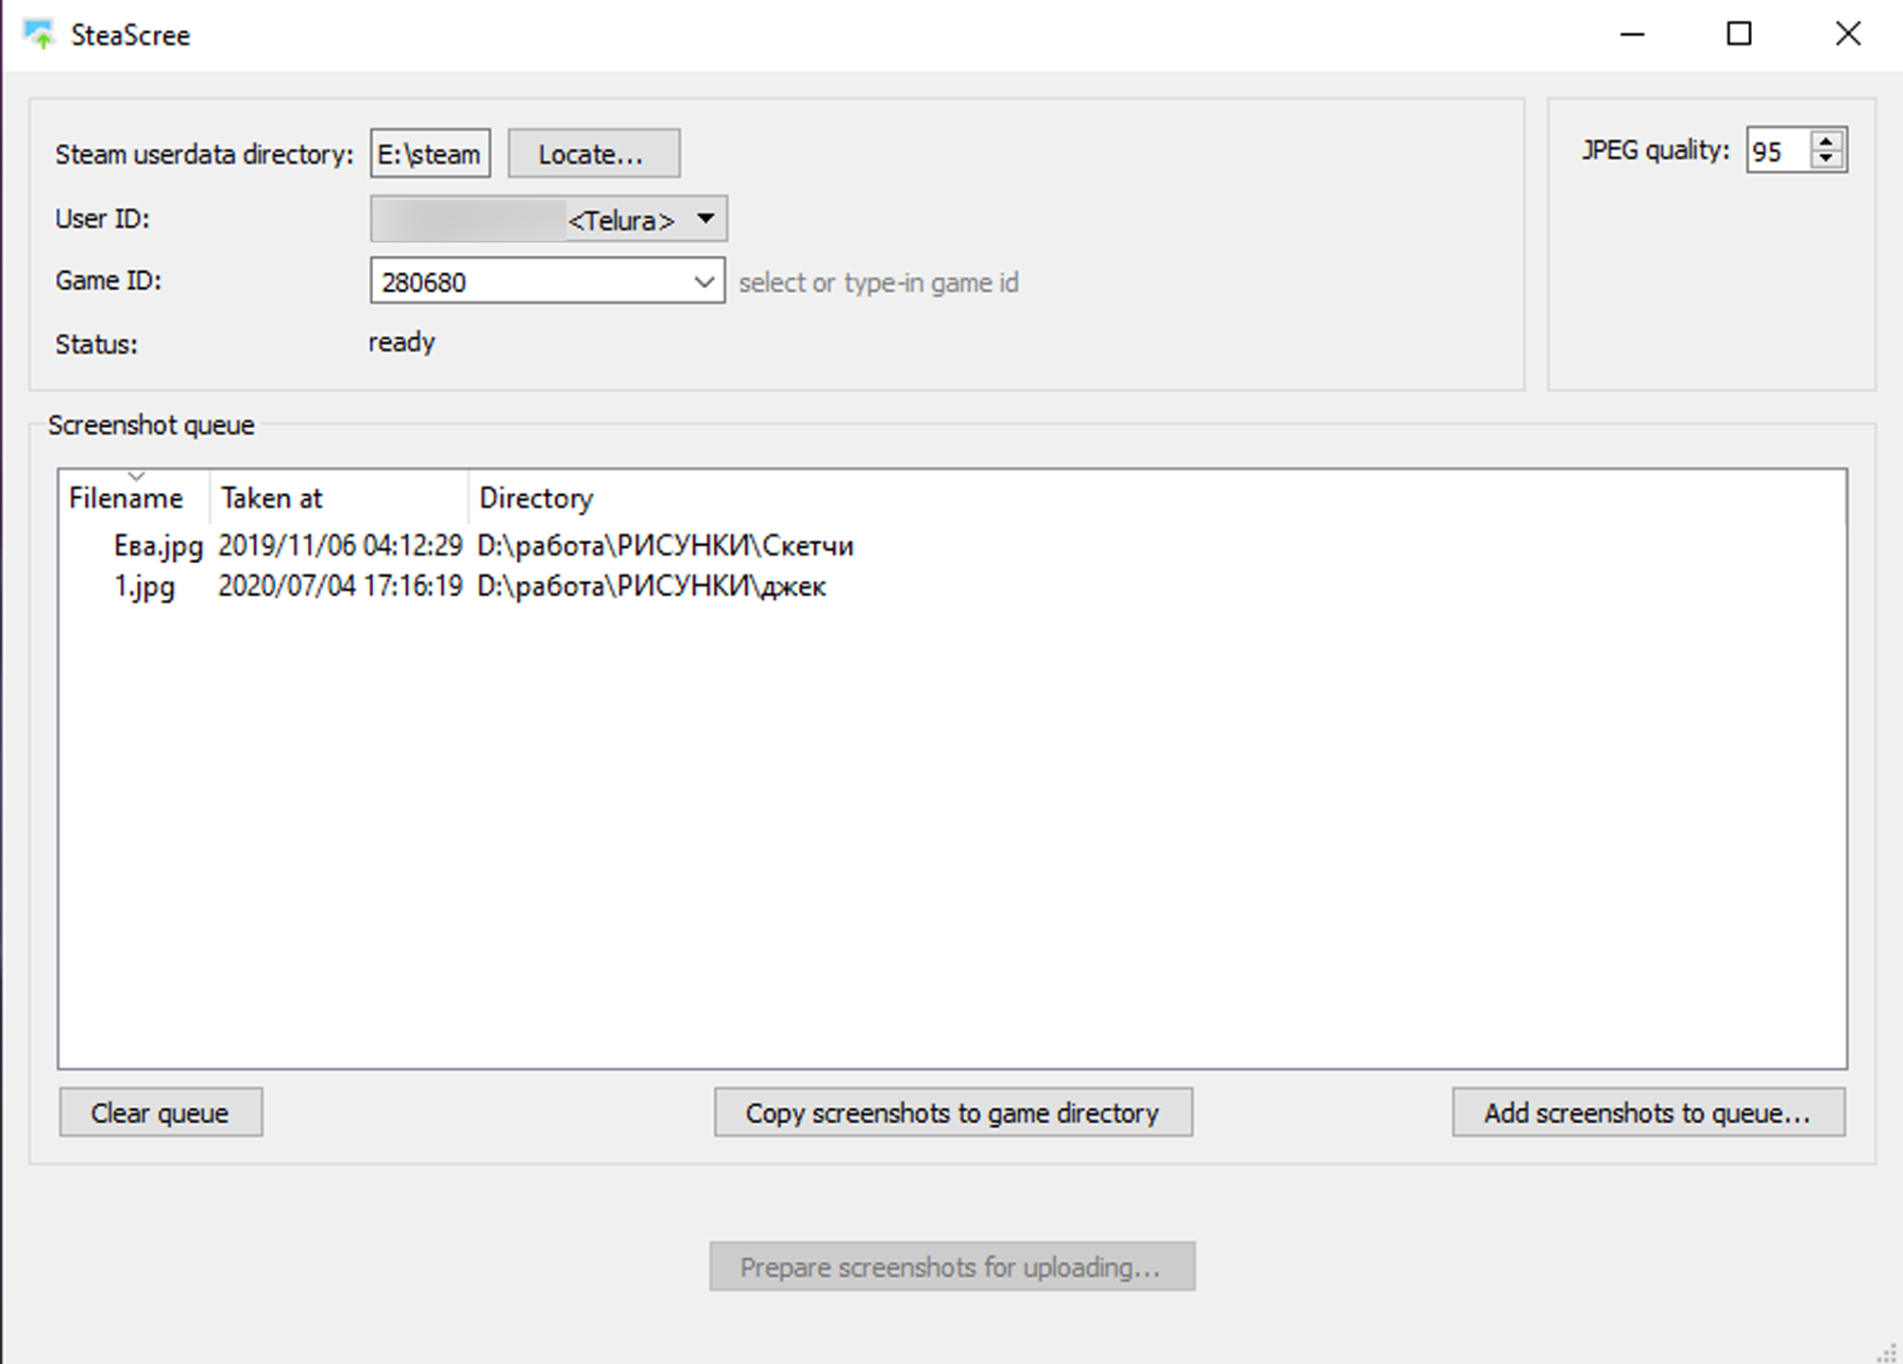Click the Steam userdata directory field
This screenshot has height=1364, width=1903.
tap(430, 154)
